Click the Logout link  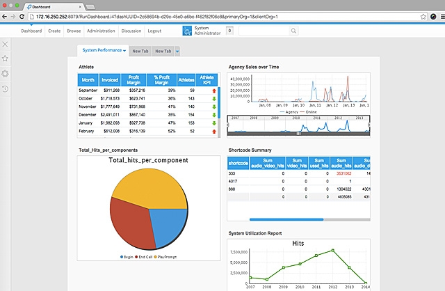(x=154, y=31)
